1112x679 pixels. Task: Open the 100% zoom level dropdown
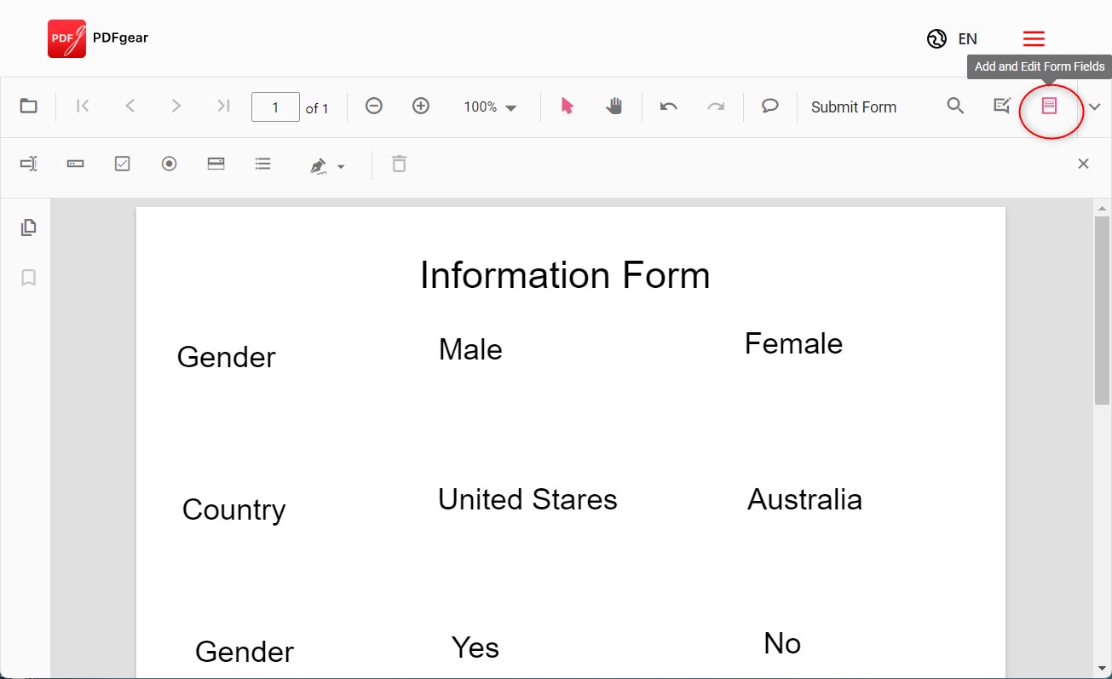[490, 107]
